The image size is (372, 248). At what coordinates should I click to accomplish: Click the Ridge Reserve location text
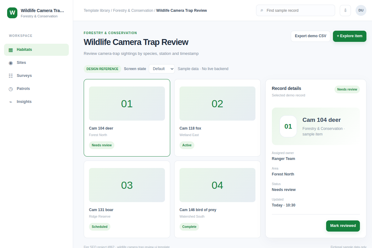[100, 216]
